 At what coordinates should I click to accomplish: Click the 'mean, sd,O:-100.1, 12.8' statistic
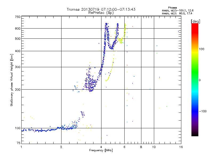[x=178, y=10]
